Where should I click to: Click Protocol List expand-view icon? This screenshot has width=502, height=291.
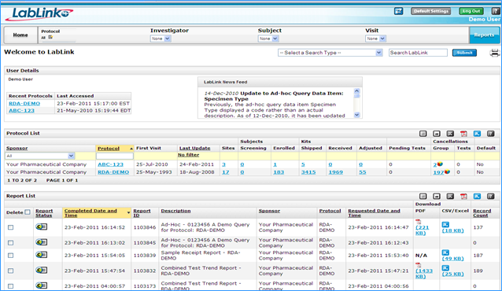(450, 134)
